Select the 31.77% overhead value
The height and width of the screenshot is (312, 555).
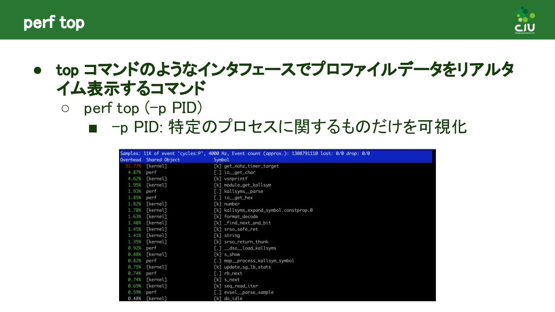tap(133, 166)
